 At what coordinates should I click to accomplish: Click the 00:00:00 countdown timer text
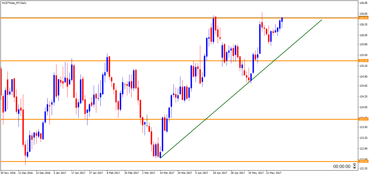(x=342, y=167)
